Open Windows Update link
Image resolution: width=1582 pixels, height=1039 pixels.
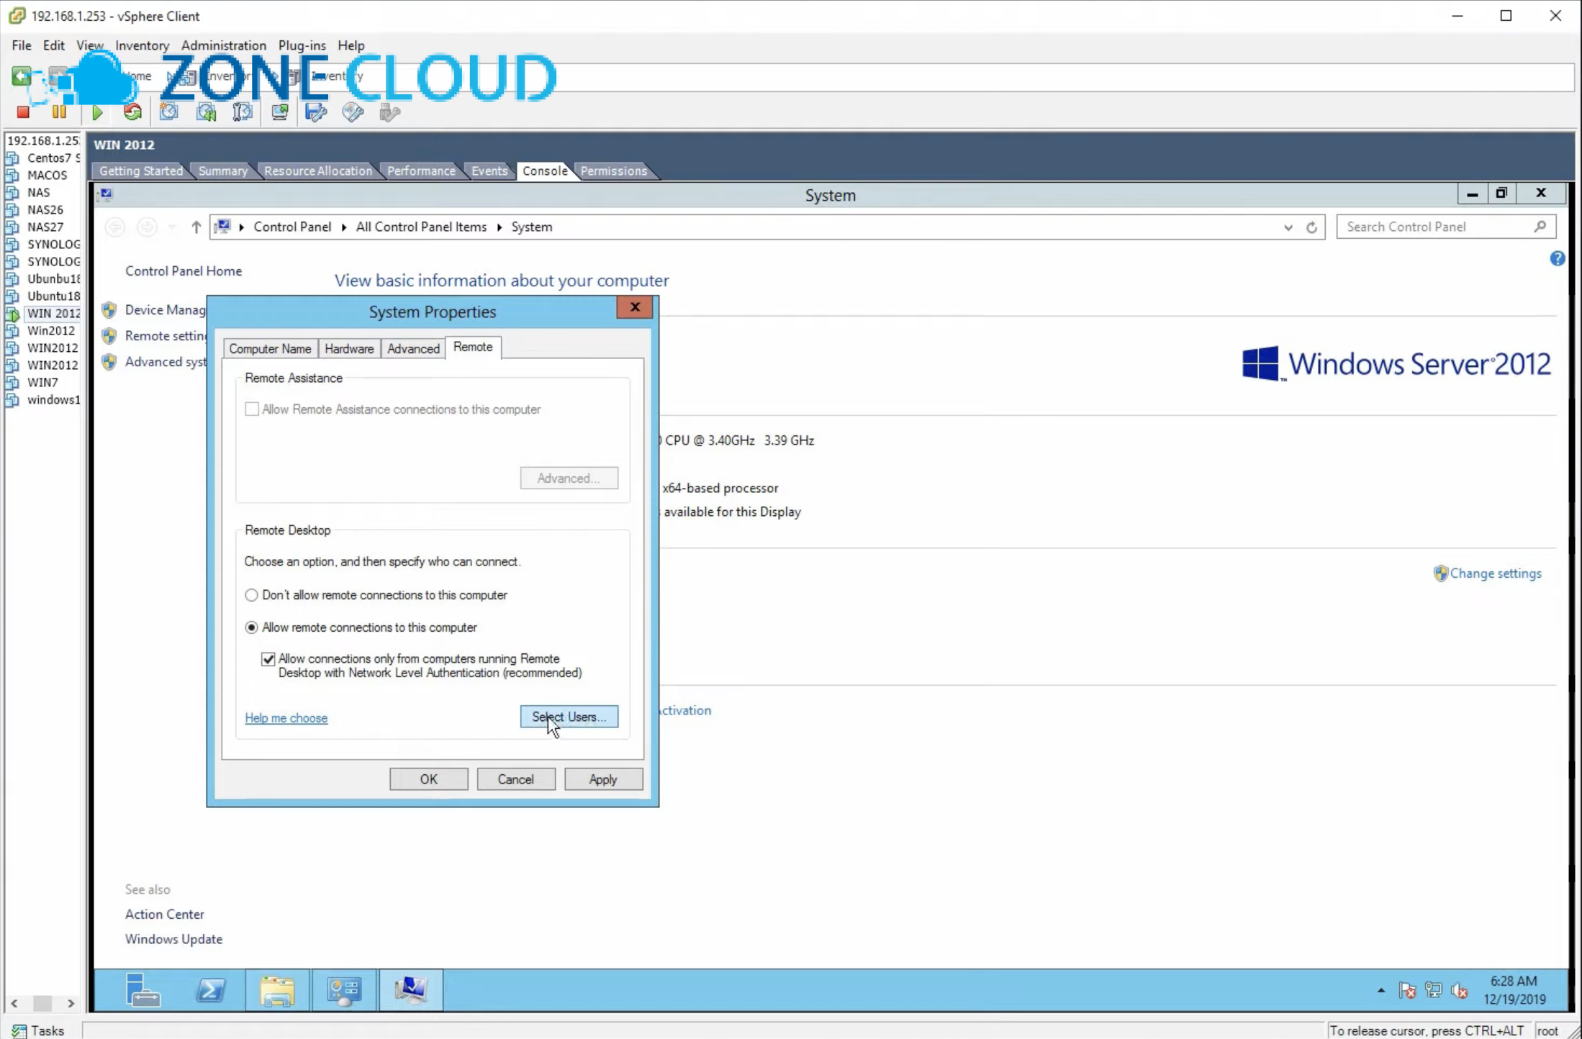coord(173,939)
